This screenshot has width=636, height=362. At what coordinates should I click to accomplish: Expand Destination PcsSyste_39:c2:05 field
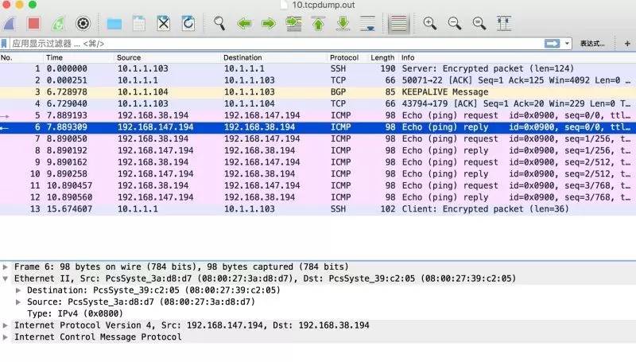tap(18, 290)
